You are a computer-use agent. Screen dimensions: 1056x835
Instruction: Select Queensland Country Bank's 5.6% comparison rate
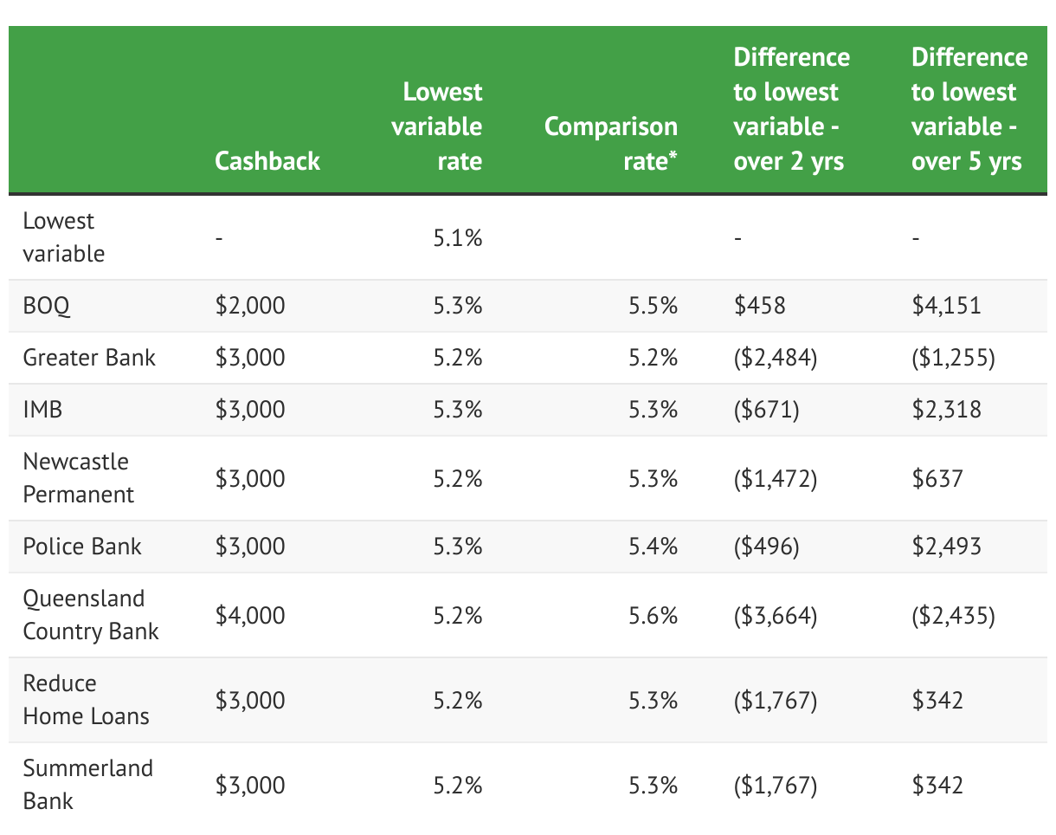653,615
